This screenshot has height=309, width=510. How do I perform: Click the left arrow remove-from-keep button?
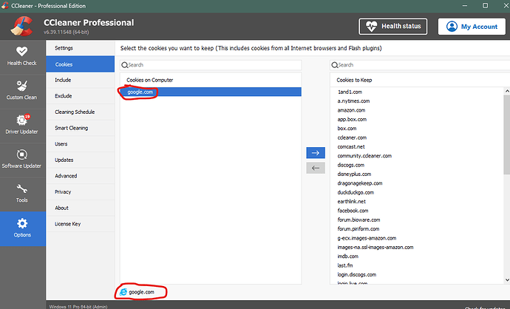click(316, 168)
